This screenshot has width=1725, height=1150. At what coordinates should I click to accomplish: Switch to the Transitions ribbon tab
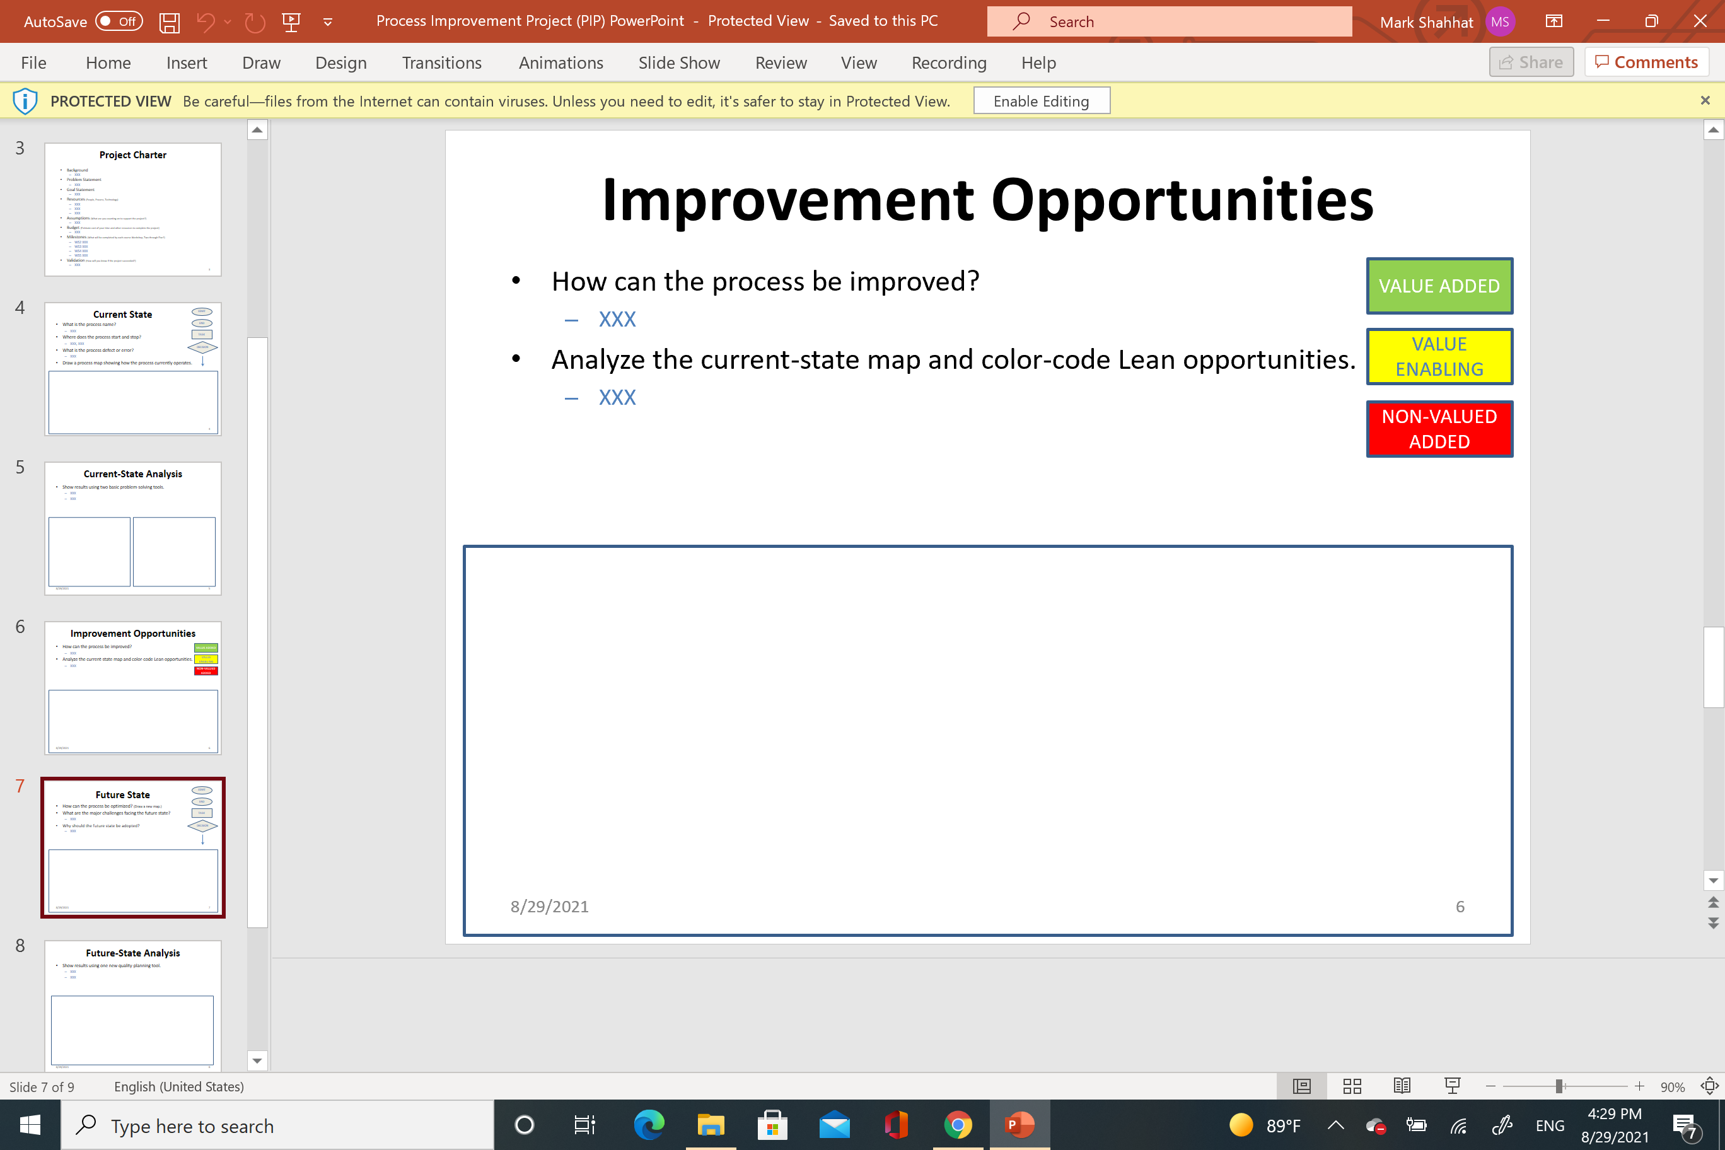coord(441,63)
